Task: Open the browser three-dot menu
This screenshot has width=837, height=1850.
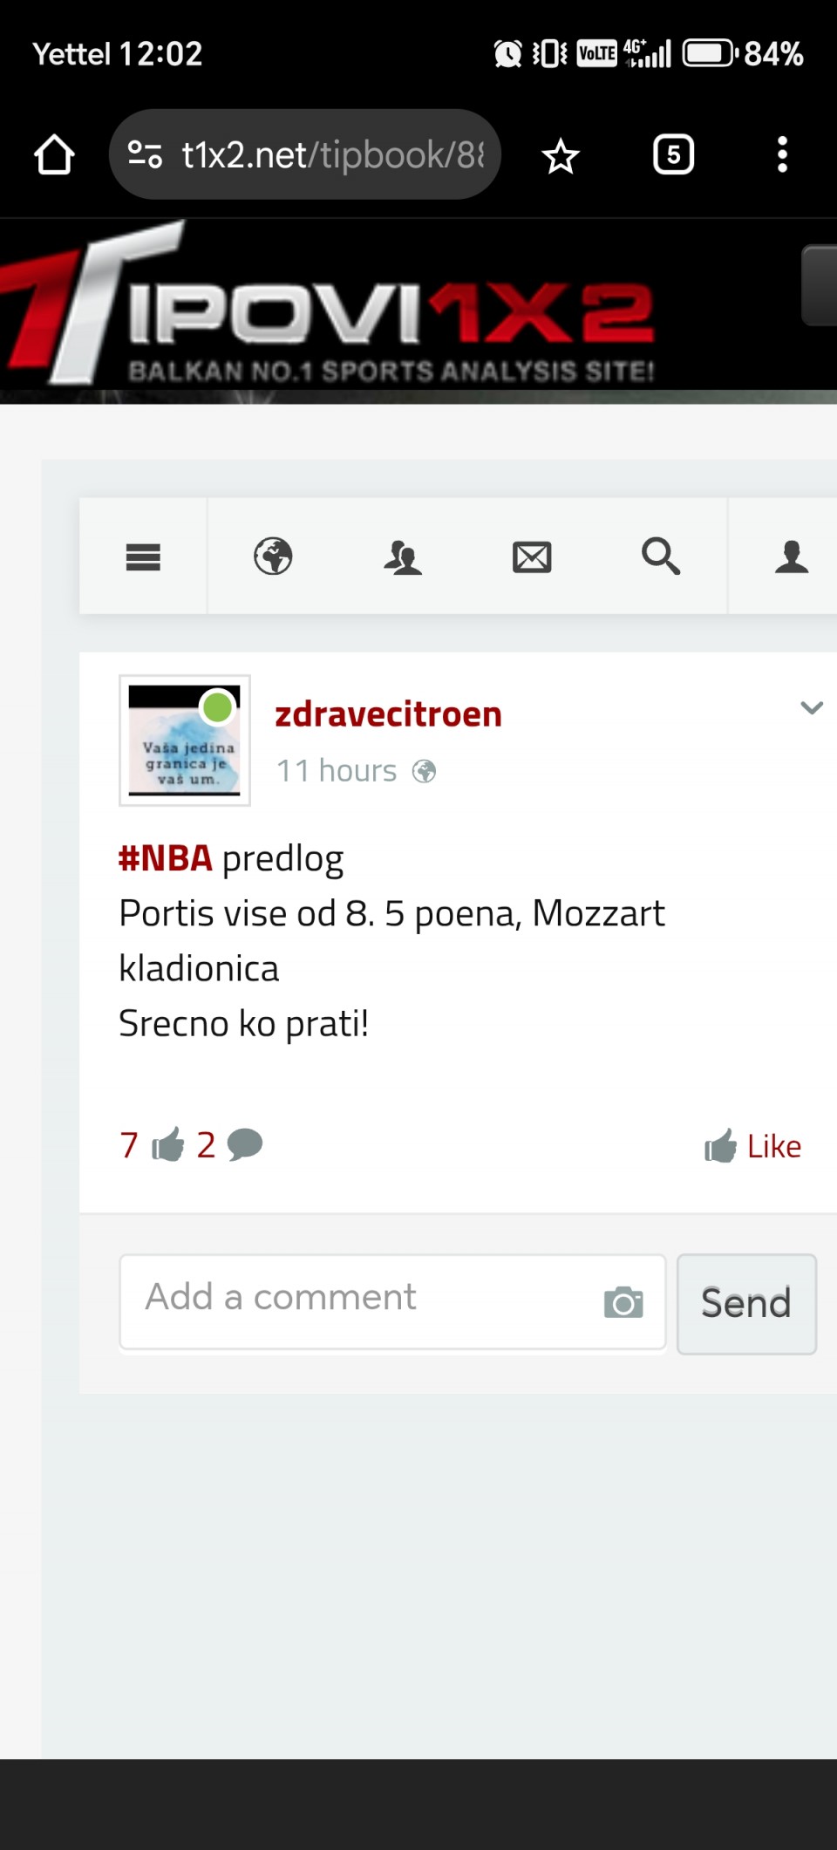Action: (x=782, y=155)
